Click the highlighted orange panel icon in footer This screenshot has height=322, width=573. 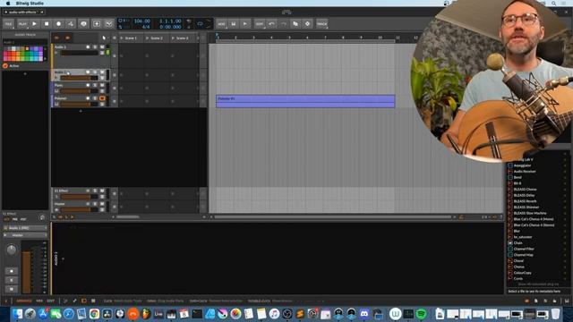point(84,301)
